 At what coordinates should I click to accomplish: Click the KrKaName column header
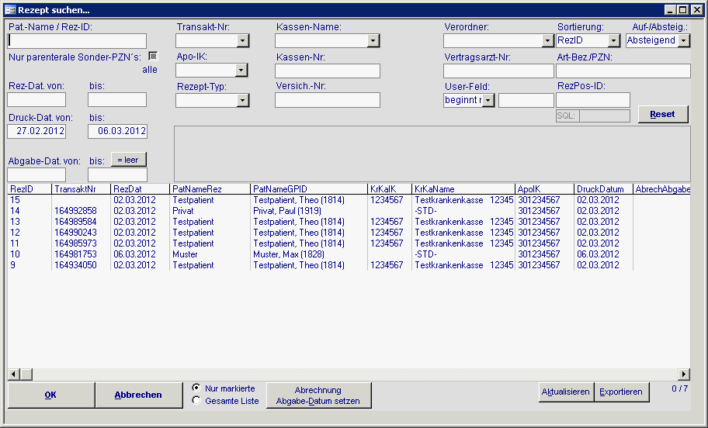(463, 189)
